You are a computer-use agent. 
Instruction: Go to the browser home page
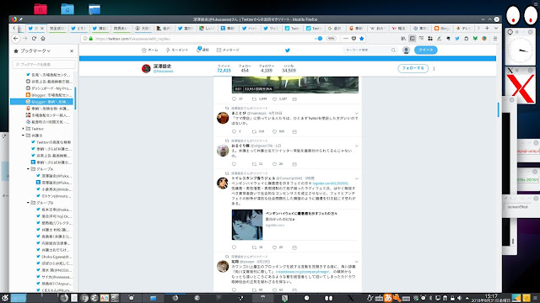[43, 39]
